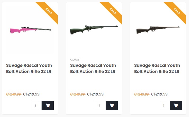Open the black rifle's product title link

point(157,68)
